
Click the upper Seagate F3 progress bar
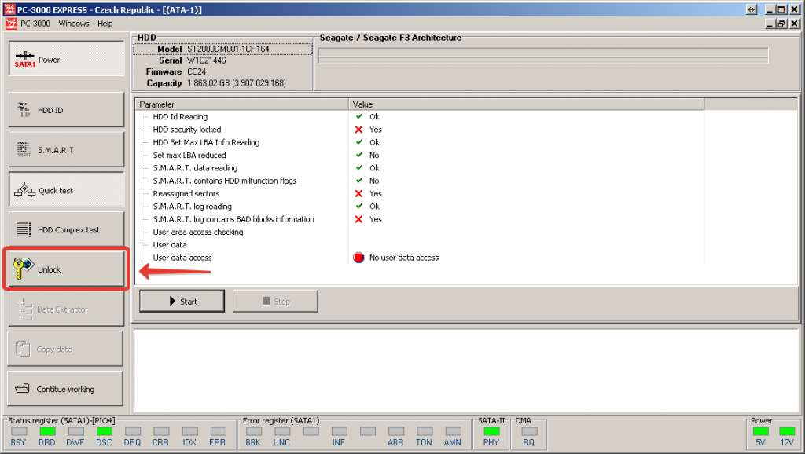pos(543,52)
